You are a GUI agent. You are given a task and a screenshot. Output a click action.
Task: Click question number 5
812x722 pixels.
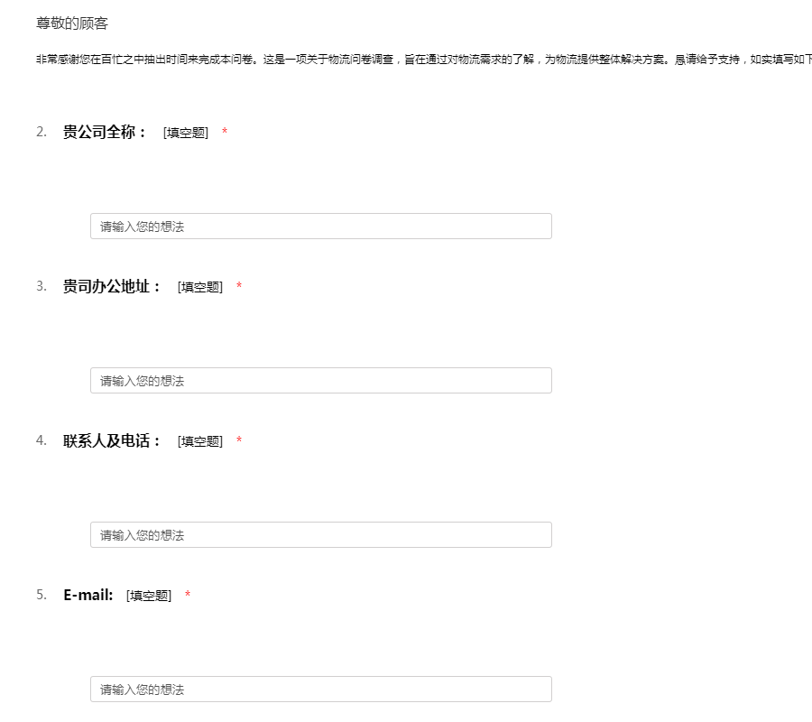[x=42, y=596]
